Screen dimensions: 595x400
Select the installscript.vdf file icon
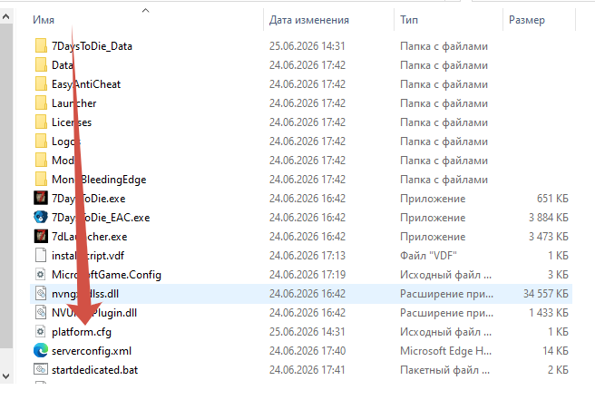tap(41, 255)
